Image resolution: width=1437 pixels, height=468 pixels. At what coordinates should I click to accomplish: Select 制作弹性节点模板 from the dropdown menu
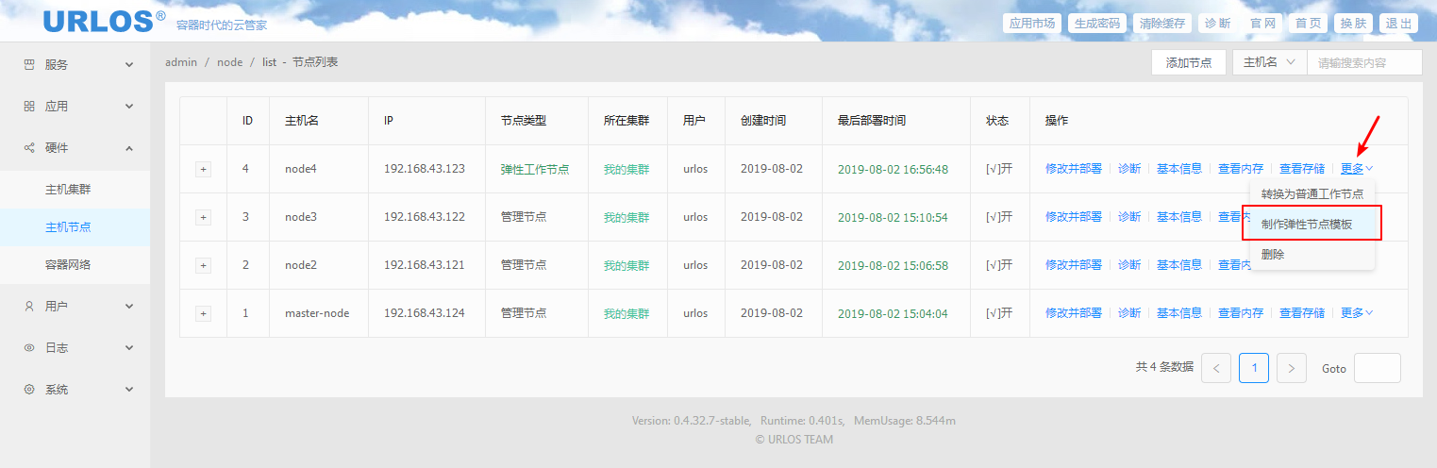point(1312,225)
